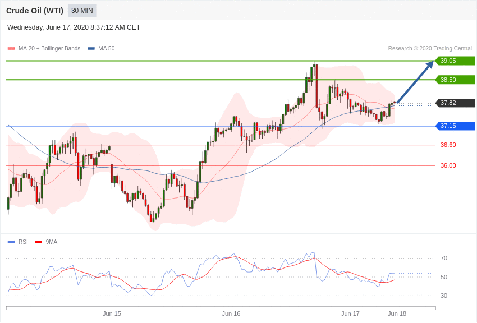Click the Jun 18 date axis label
Image resolution: width=477 pixels, height=323 pixels.
397,313
